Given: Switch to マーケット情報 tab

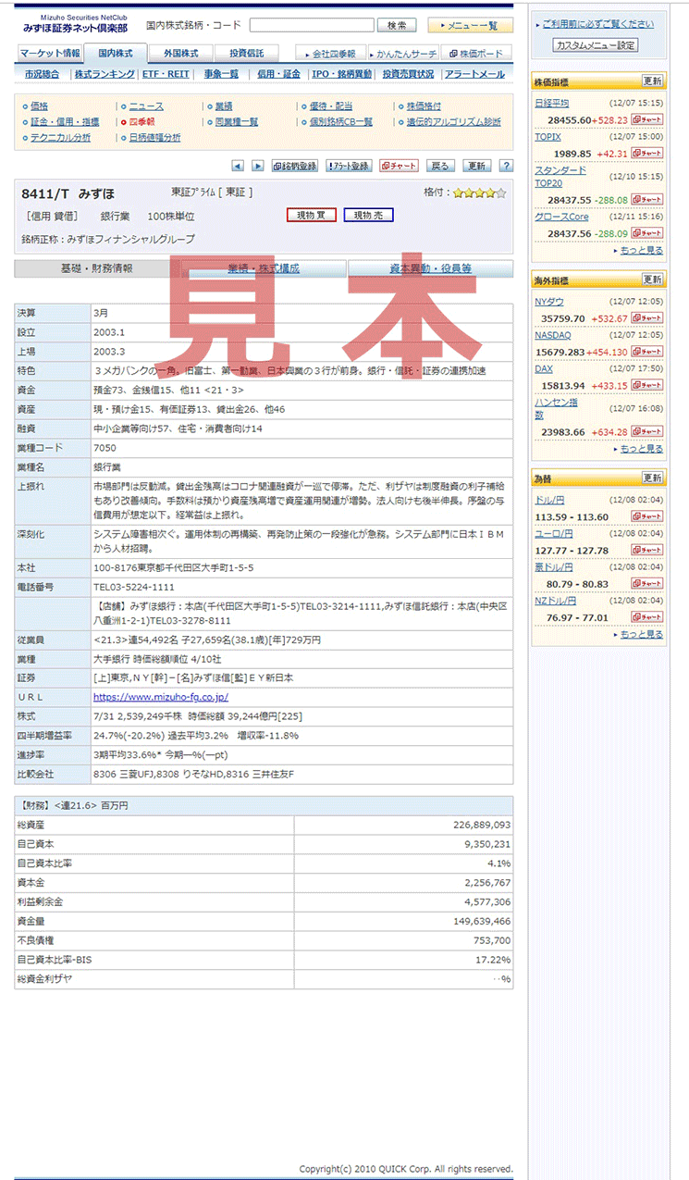Looking at the screenshot, I should coord(50,54).
